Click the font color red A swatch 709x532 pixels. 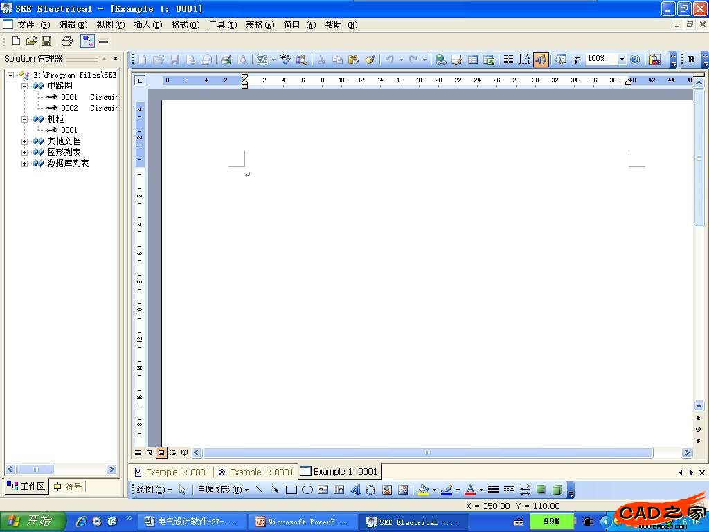click(470, 490)
